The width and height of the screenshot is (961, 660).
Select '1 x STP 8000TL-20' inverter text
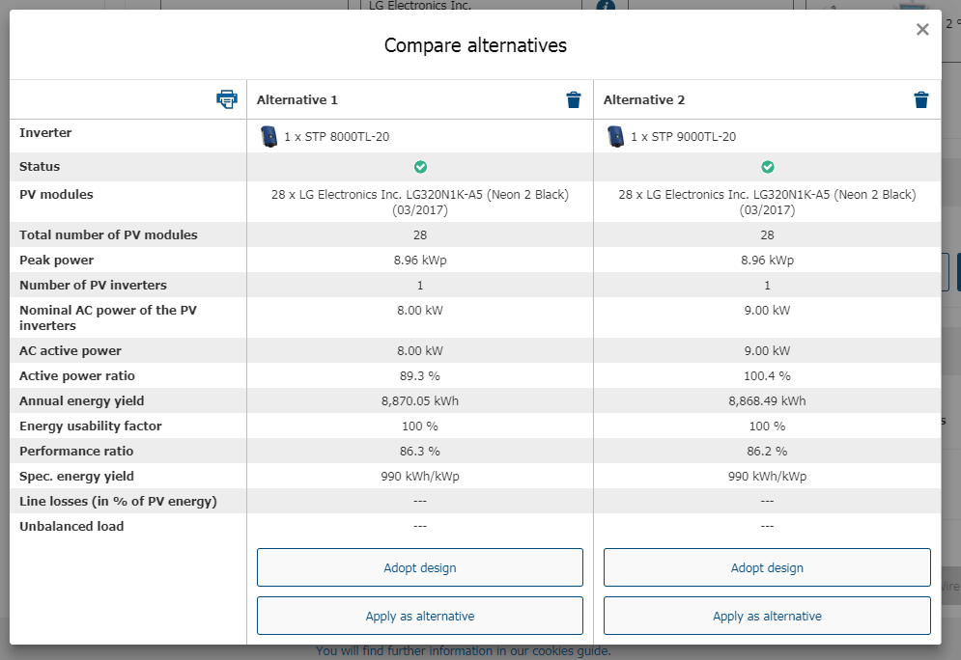tap(336, 136)
